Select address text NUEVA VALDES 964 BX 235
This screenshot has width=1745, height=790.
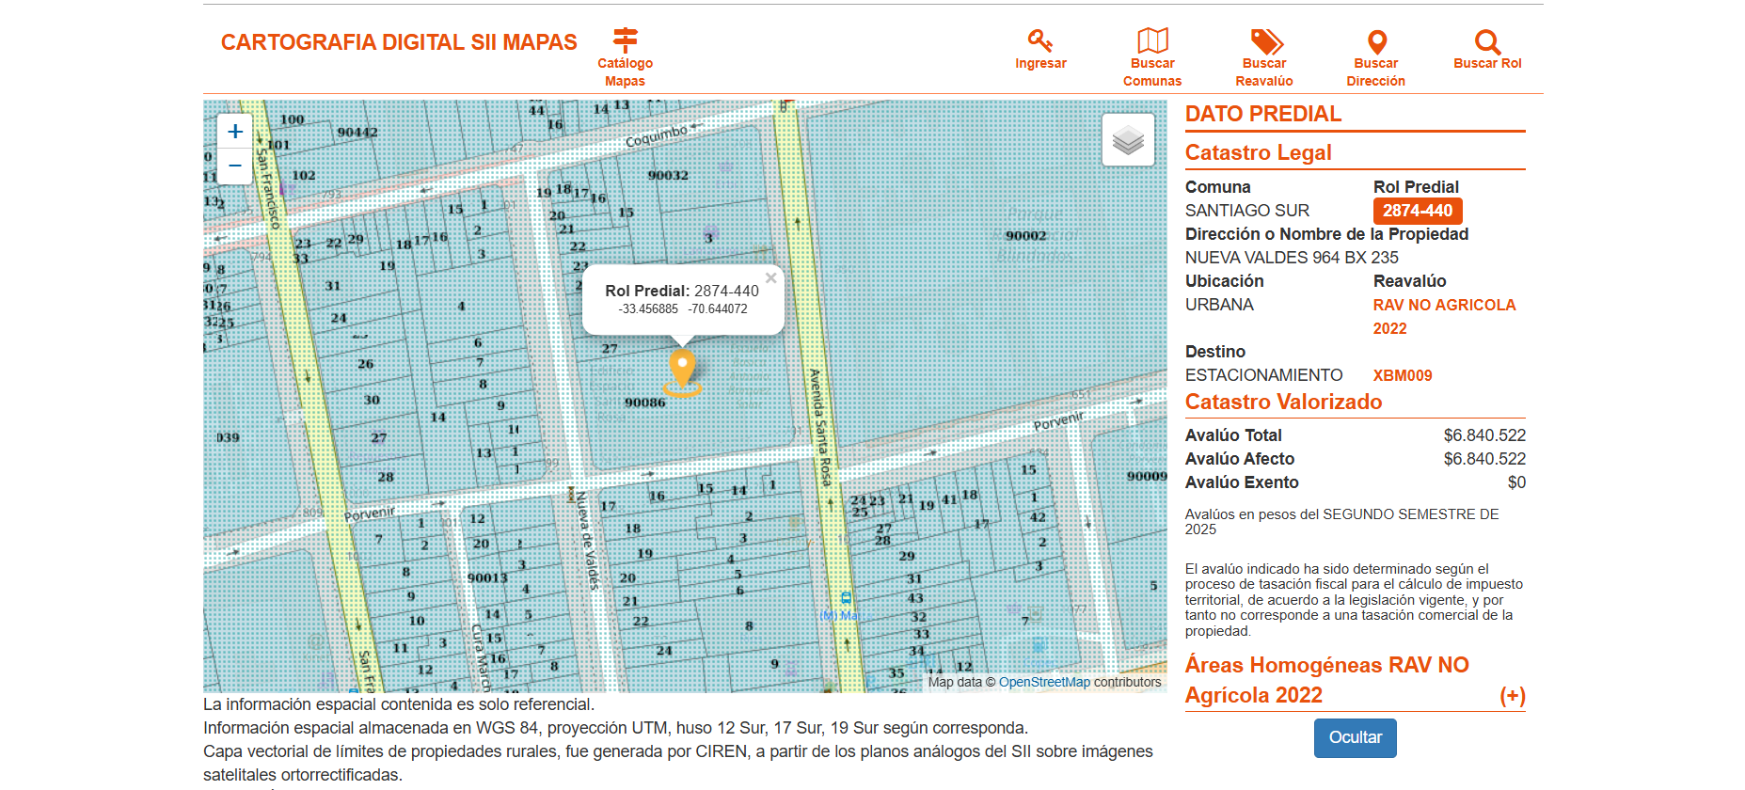coord(1292,258)
